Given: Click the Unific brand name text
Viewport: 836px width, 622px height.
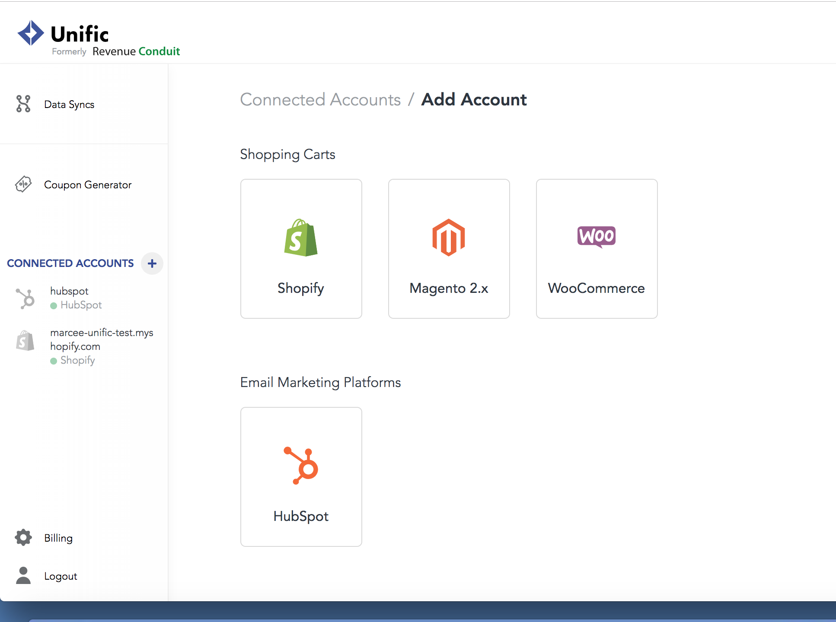Looking at the screenshot, I should pyautogui.click(x=80, y=34).
